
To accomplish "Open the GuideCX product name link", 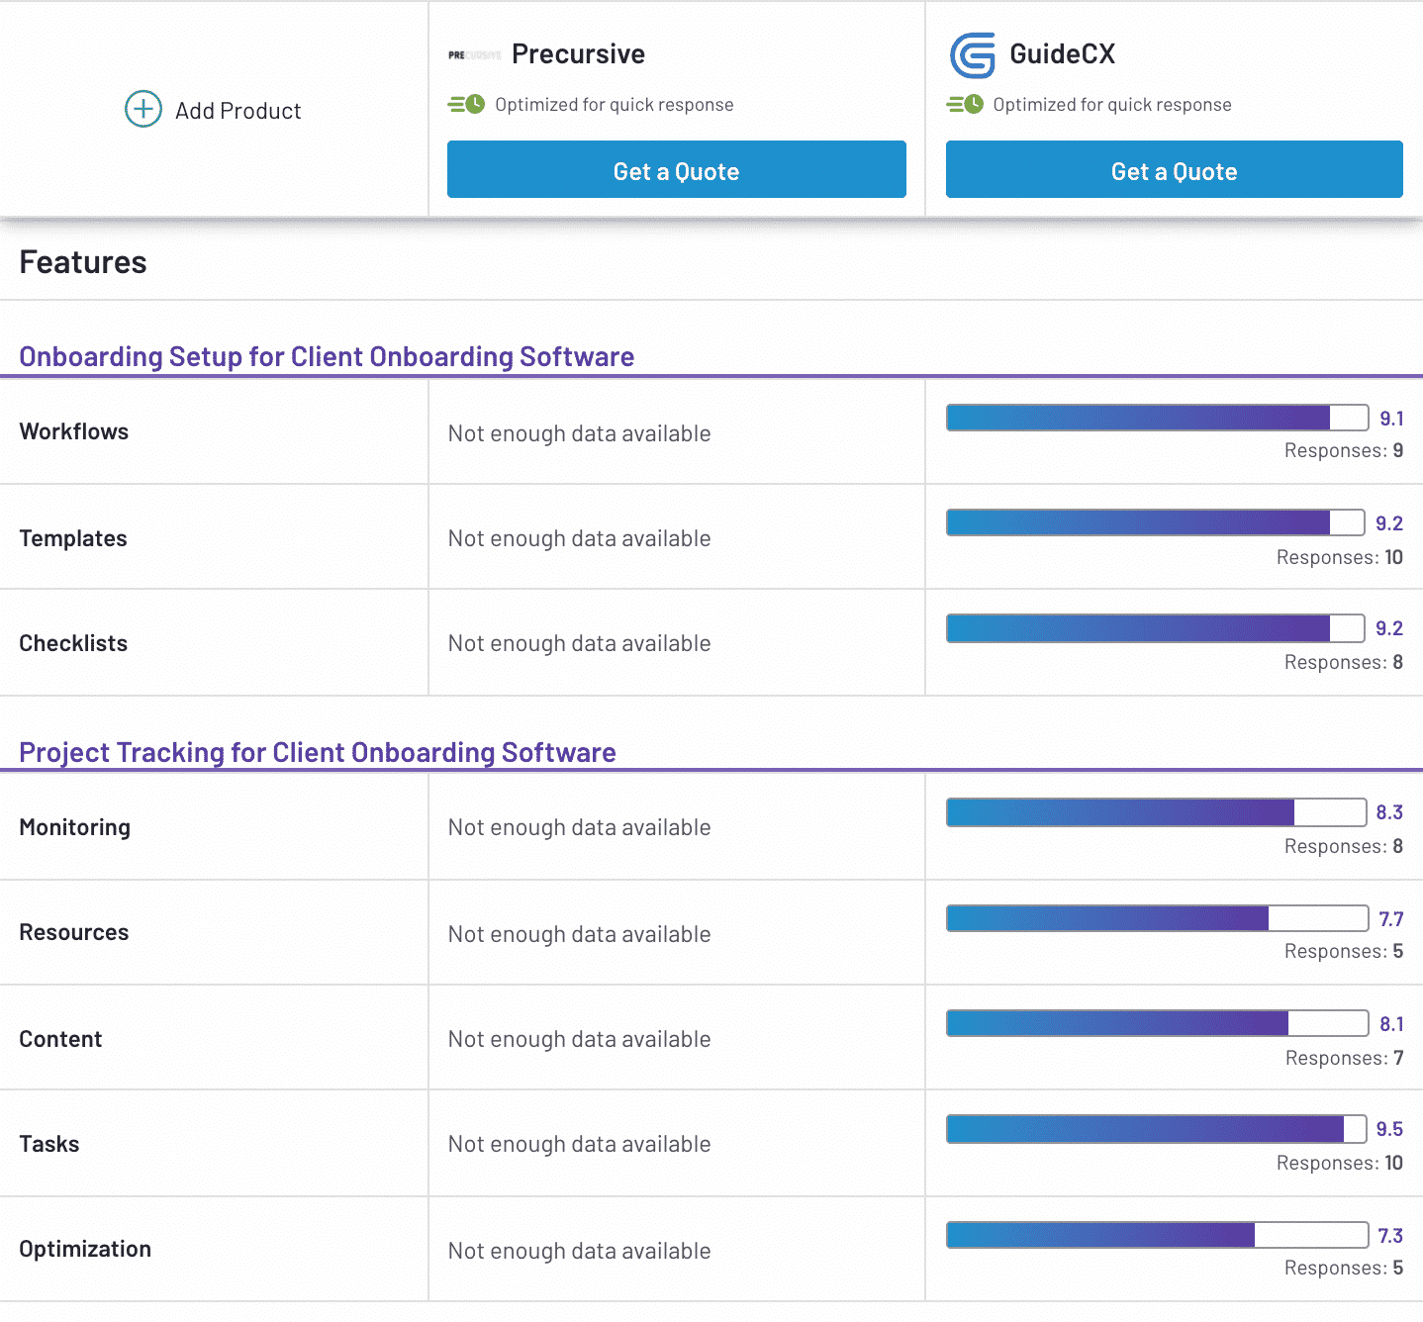I will pos(1063,54).
